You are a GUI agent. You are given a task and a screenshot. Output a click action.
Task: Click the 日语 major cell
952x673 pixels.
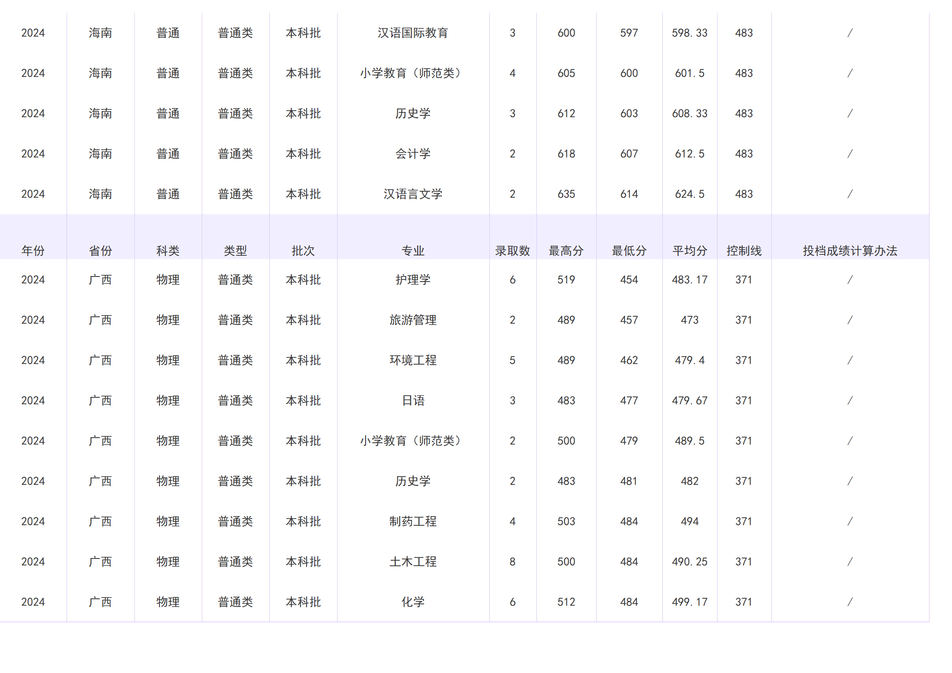(413, 400)
